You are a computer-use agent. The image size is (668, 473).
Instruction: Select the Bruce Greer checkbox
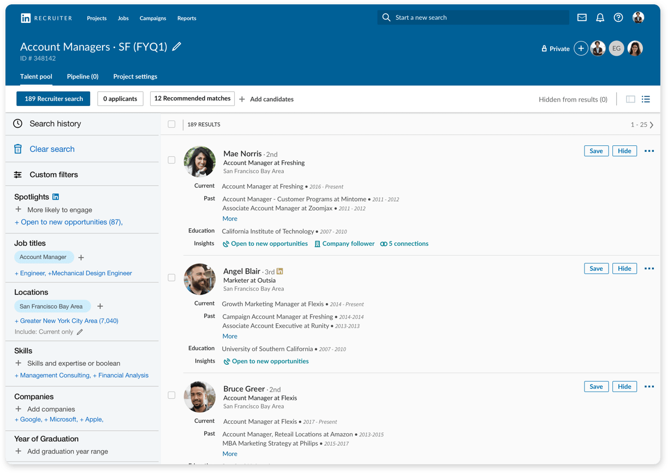pos(171,395)
